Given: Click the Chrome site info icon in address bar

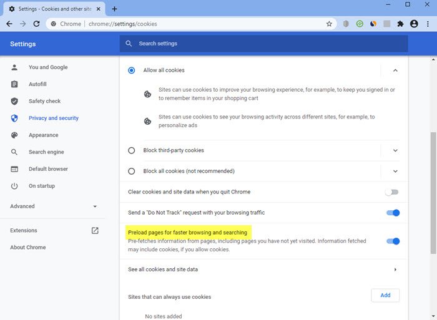Looking at the screenshot, I should pos(54,24).
